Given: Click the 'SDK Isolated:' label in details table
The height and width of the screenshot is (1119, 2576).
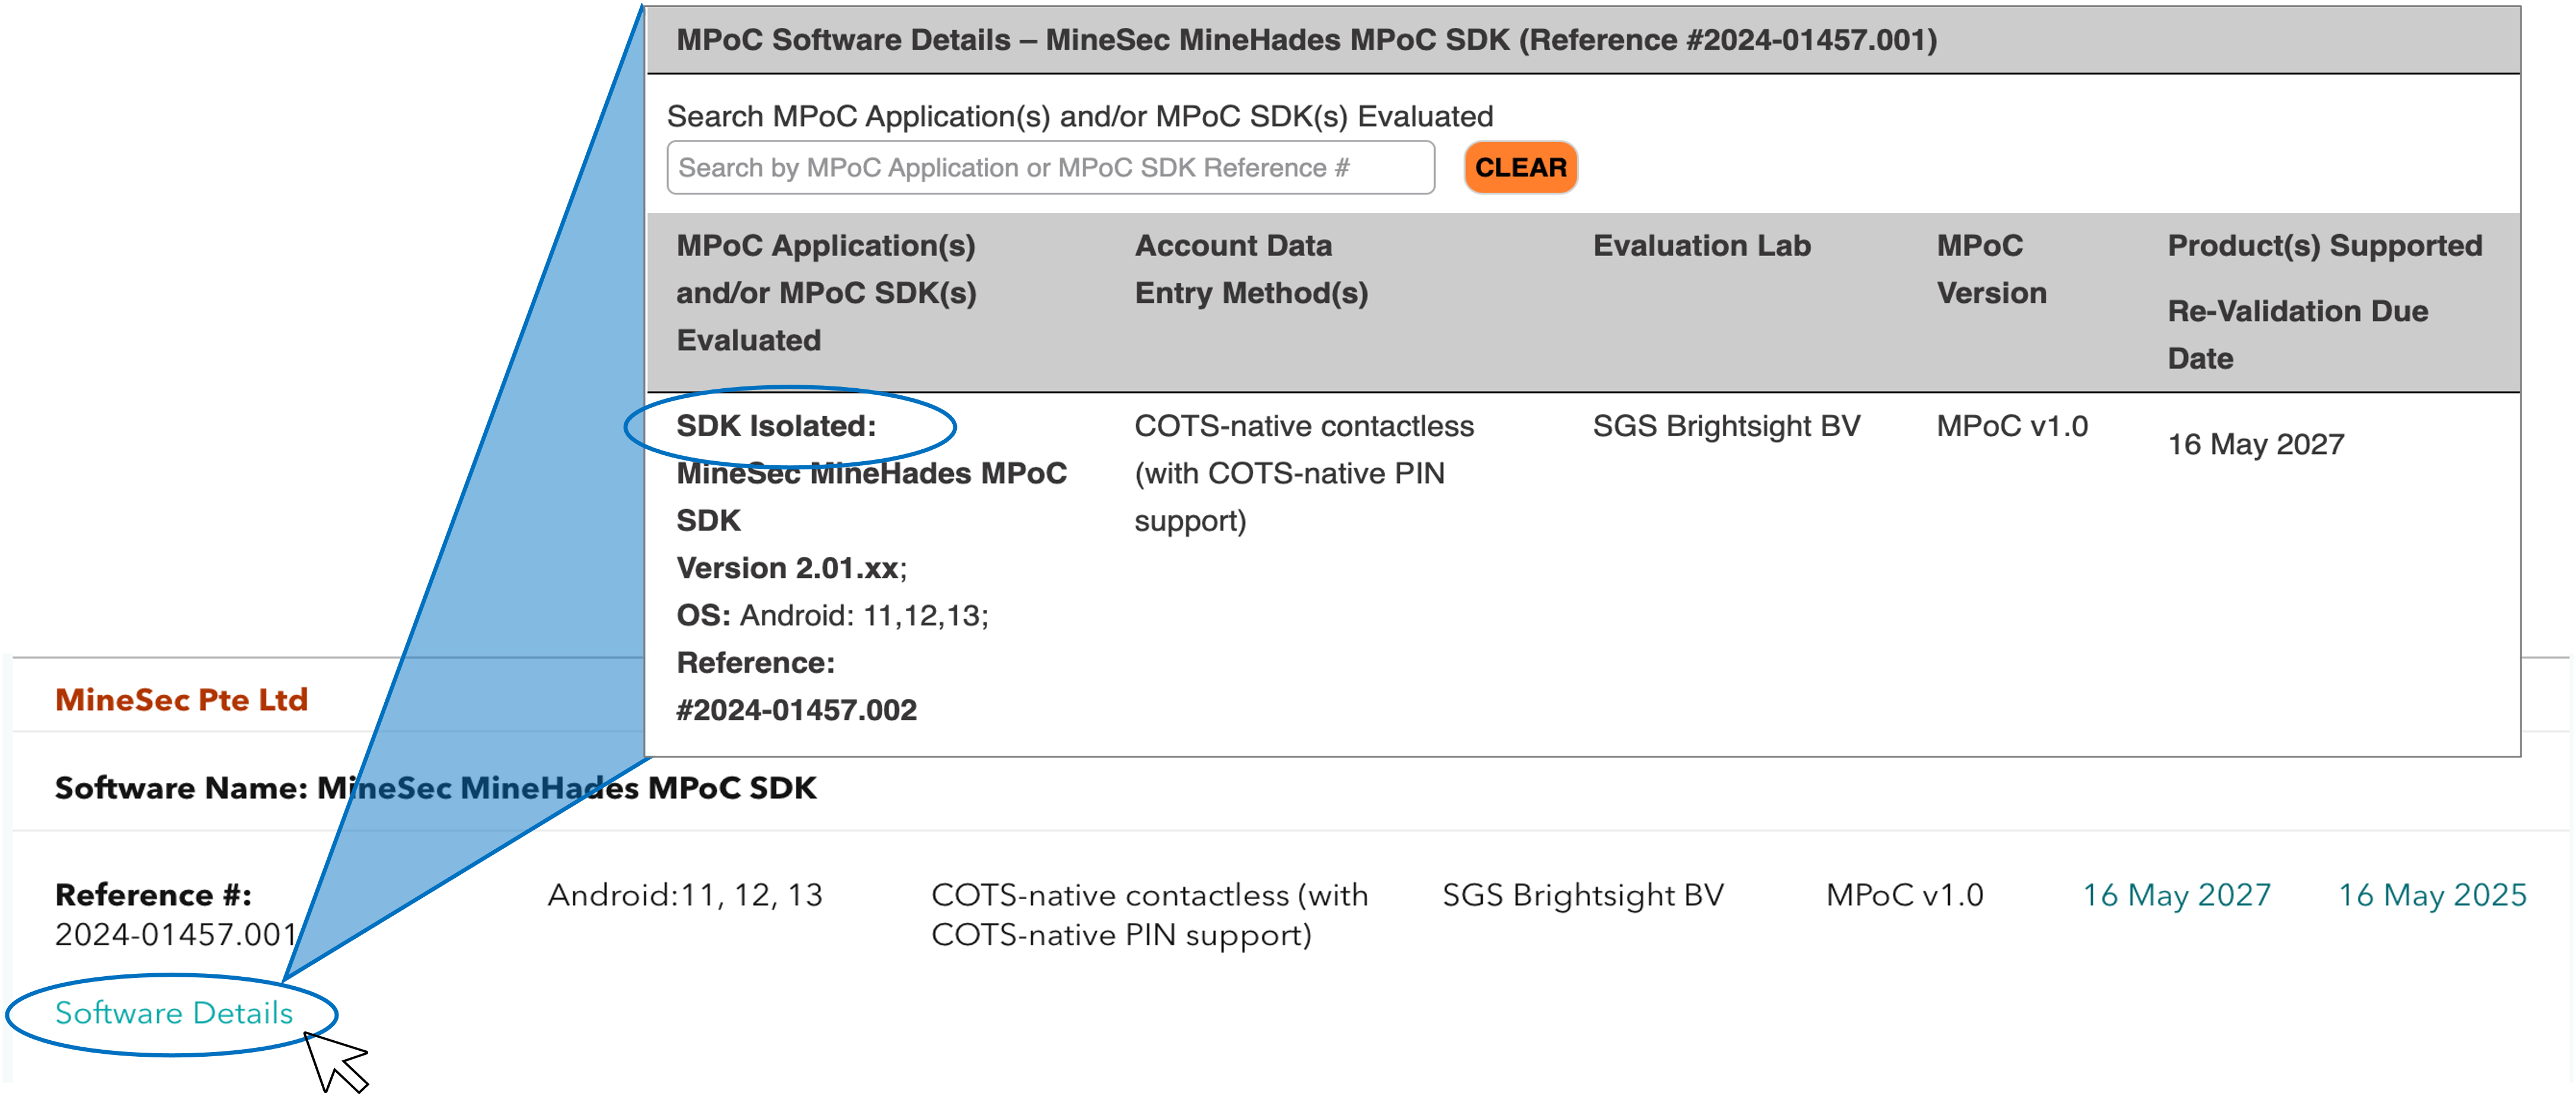Looking at the screenshot, I should point(776,426).
